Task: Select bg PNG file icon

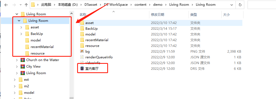Action: pyautogui.click(x=82, y=52)
